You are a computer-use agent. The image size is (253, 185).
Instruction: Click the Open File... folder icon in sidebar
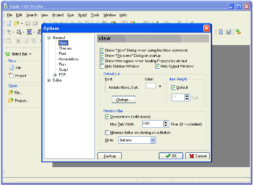(11, 92)
